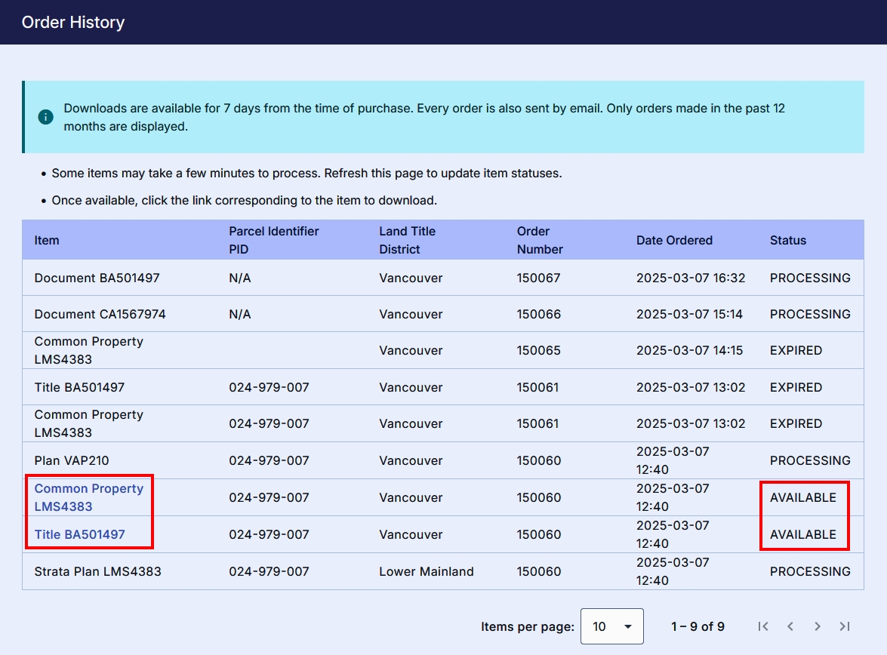Click the Land Title District column header
Viewport: 887px width, 655px height.
click(408, 241)
